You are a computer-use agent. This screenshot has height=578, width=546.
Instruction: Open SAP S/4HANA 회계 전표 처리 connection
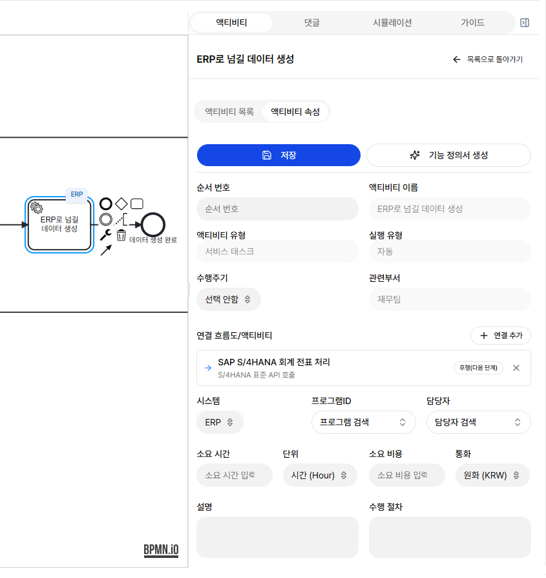coord(364,368)
